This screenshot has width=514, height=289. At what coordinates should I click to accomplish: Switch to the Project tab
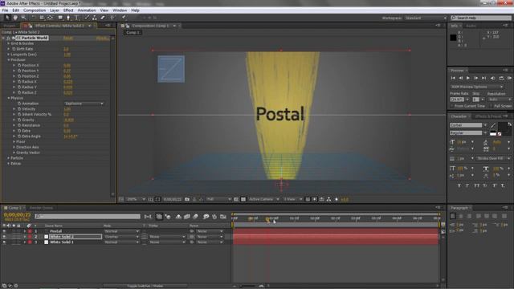9,26
